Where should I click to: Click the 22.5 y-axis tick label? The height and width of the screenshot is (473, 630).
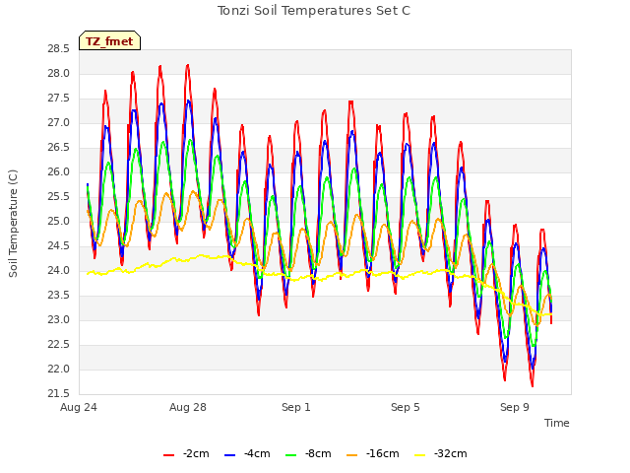point(59,345)
